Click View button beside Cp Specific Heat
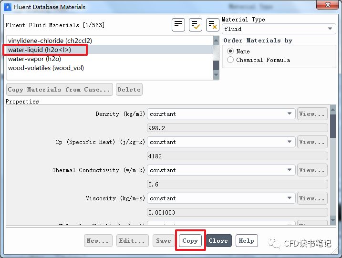Image resolution: width=342 pixels, height=258 pixels. point(312,142)
